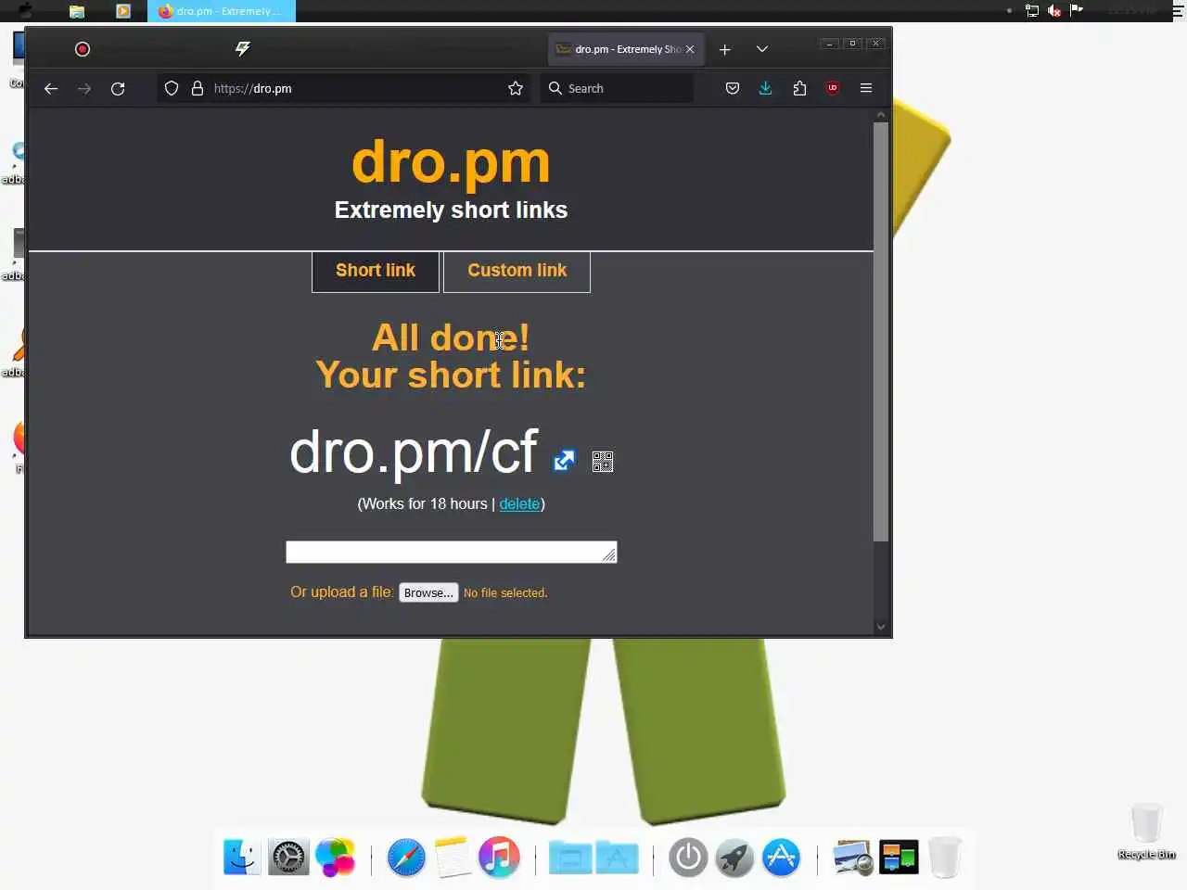Click the page vertical scrollbar thumb

[x=881, y=332]
